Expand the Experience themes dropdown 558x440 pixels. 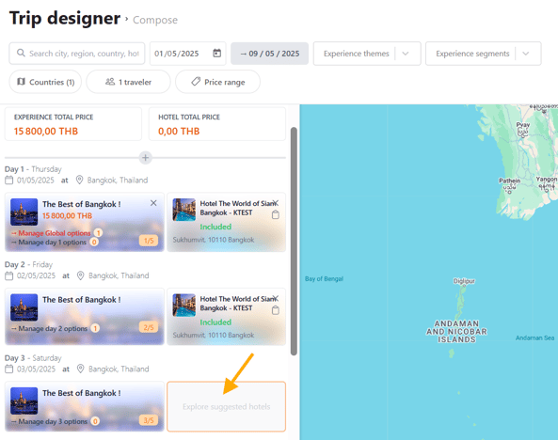[406, 54]
